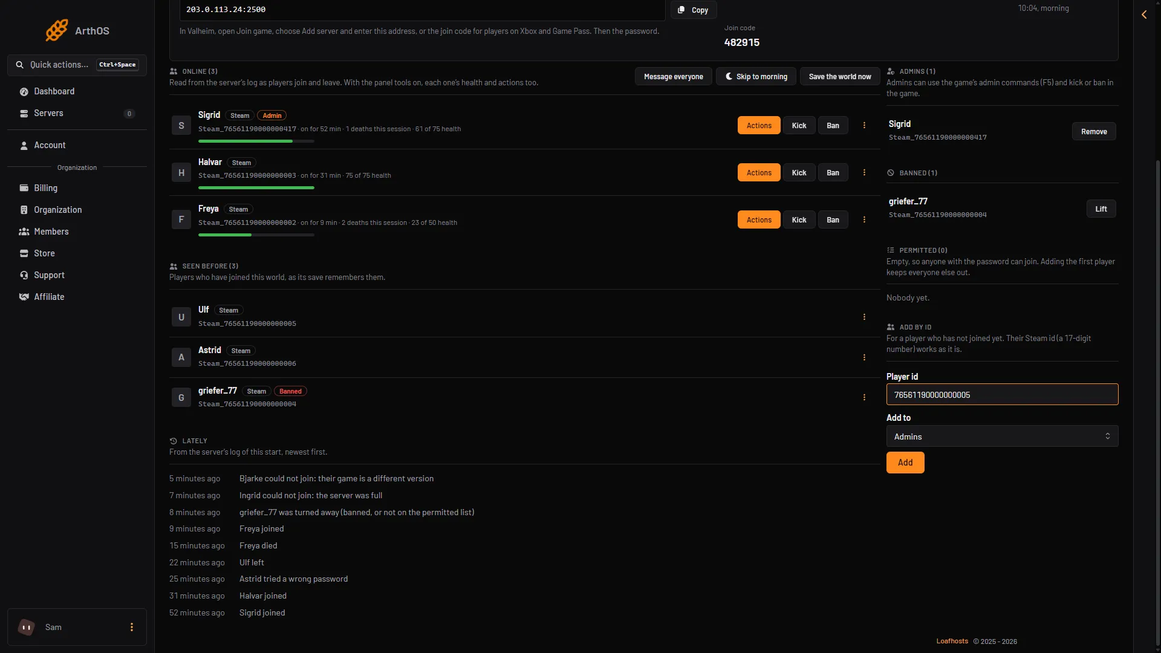This screenshot has height=653, width=1161.
Task: Open Actions menu for Freya
Action: [x=759, y=220]
